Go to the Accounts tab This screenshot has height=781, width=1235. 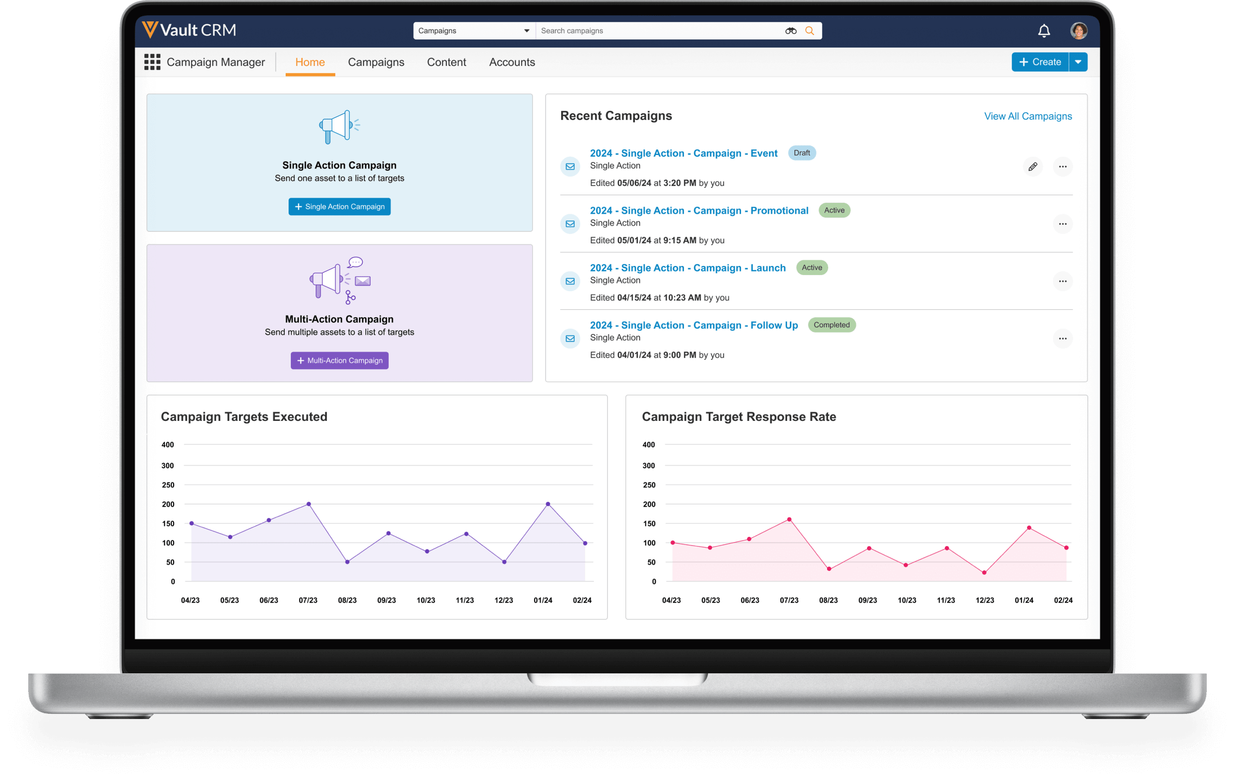click(x=512, y=63)
